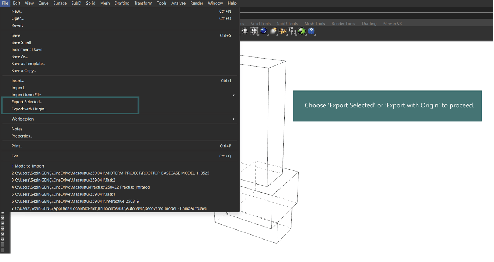Select the dimension tool icon
The width and height of the screenshot is (494, 262).
(x=292, y=31)
